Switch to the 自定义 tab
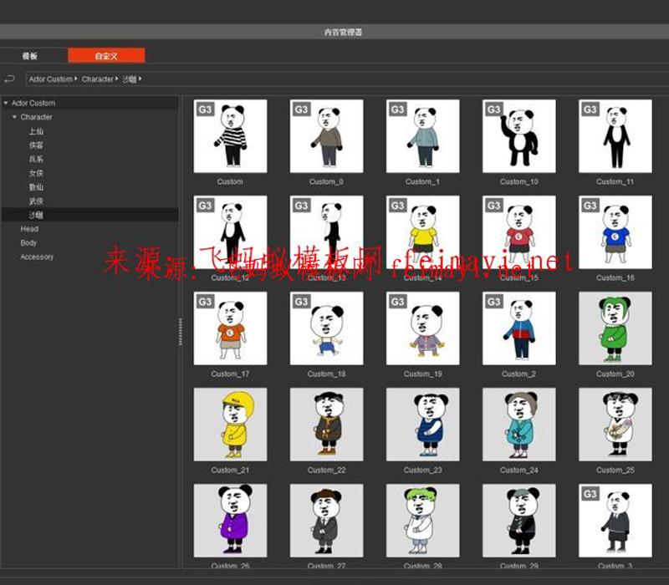 (106, 56)
